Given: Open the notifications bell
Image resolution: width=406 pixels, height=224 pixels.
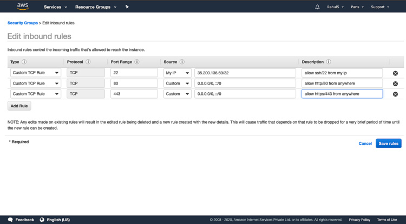Looking at the screenshot, I should [x=317, y=7].
